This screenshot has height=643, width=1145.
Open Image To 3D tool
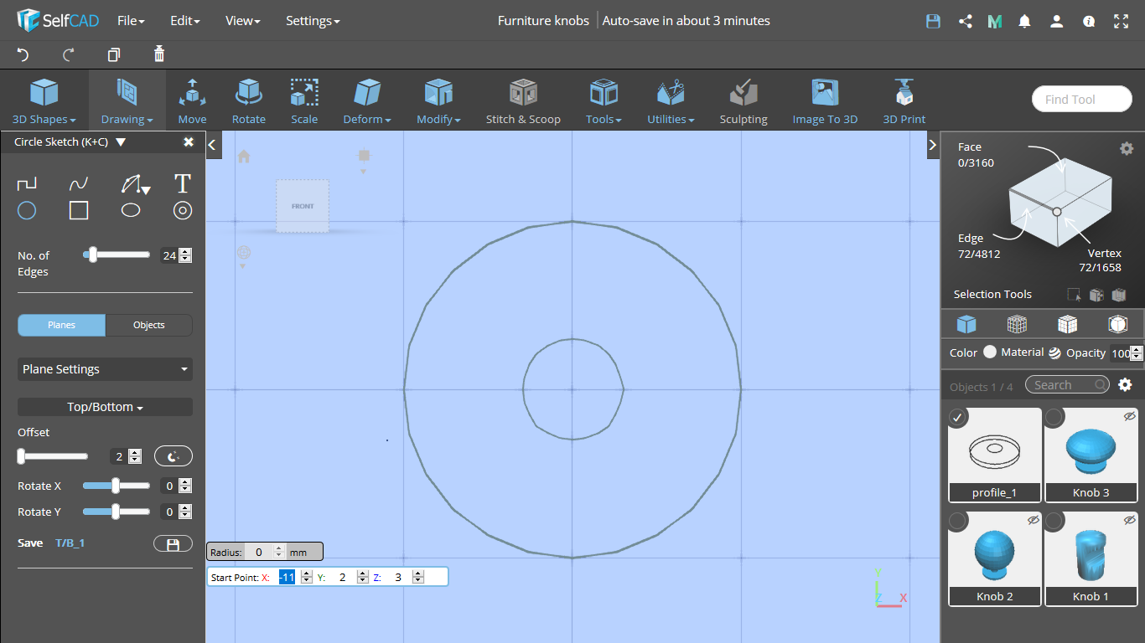click(826, 100)
